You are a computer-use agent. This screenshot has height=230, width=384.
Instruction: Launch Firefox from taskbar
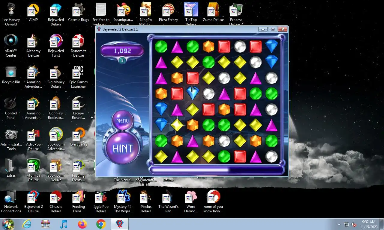click(x=82, y=224)
